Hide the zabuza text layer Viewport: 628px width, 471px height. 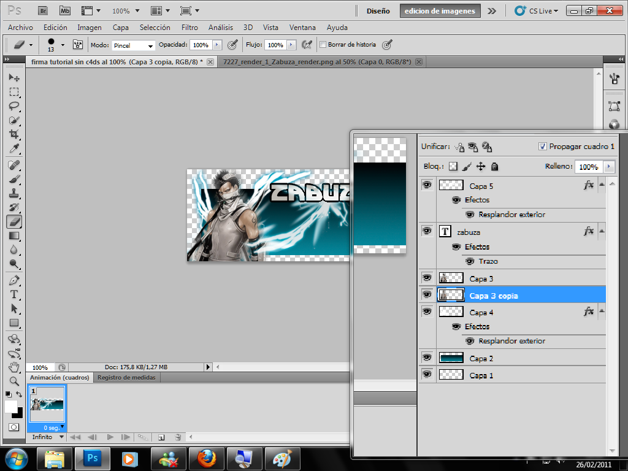pos(427,231)
